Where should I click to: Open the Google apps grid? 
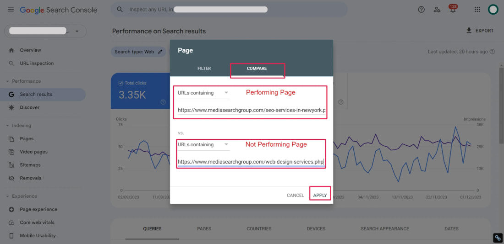[x=477, y=10]
